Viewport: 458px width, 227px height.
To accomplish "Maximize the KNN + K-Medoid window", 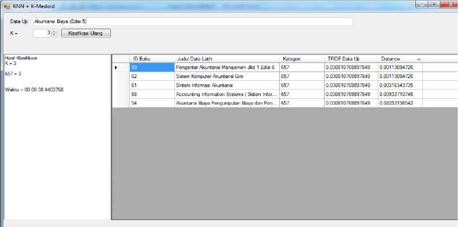I will coord(434,4).
